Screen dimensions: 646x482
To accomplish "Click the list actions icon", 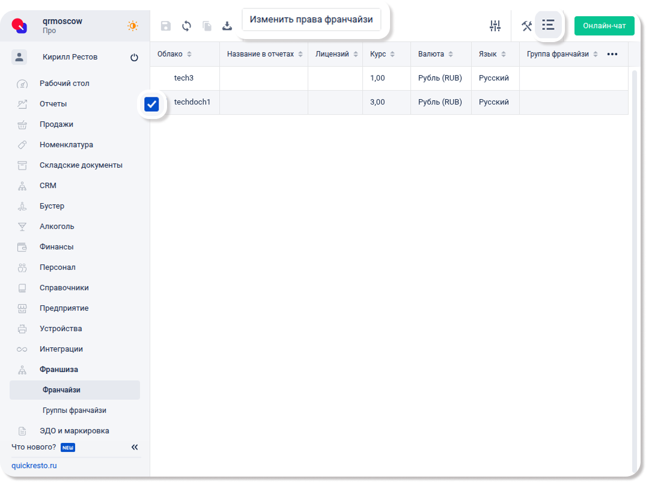I will pos(548,25).
